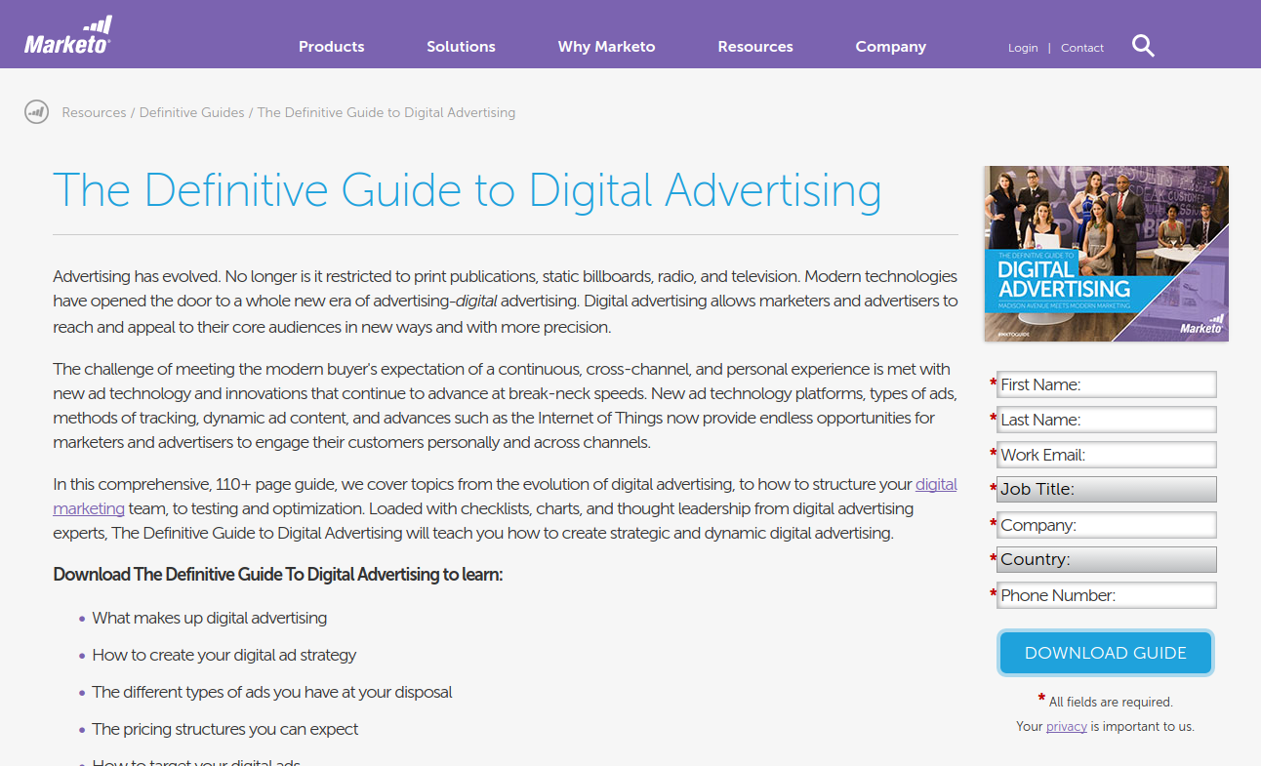Click the Marketo logo in the header

tap(68, 32)
